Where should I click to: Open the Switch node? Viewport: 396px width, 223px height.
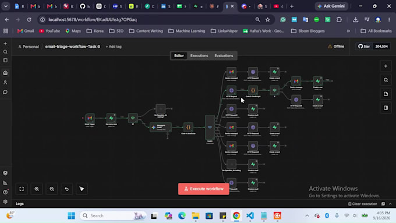[210, 128]
